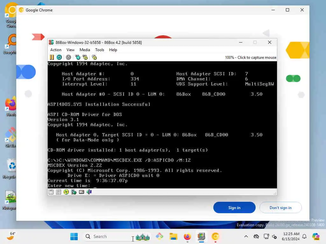Image resolution: width=326 pixels, height=244 pixels.
Task: Minimize the 86Box window
Action: coord(241,42)
